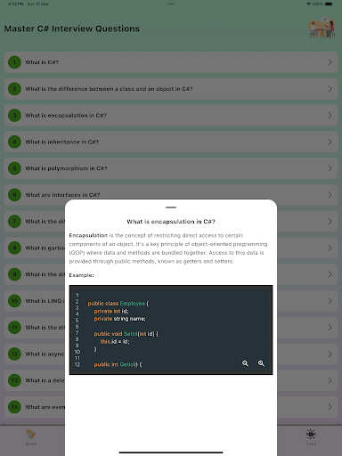Expand chevron on question 8 garbage row

pos(330,248)
